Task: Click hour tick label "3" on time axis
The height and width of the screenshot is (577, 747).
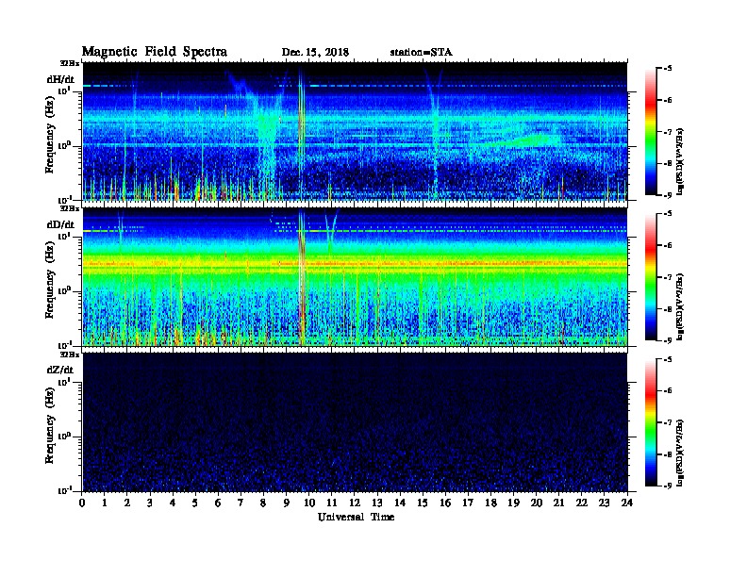Action: pos(150,503)
